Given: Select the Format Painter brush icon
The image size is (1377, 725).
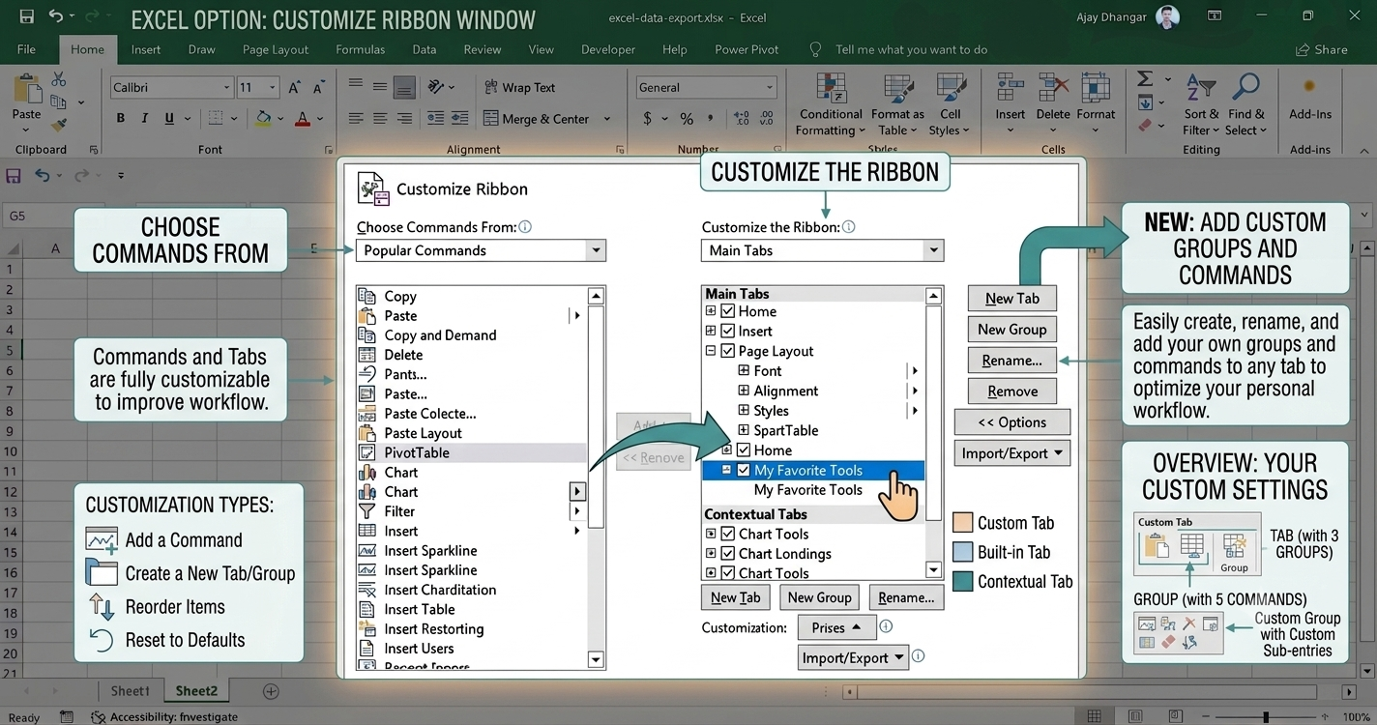Looking at the screenshot, I should coord(59,125).
